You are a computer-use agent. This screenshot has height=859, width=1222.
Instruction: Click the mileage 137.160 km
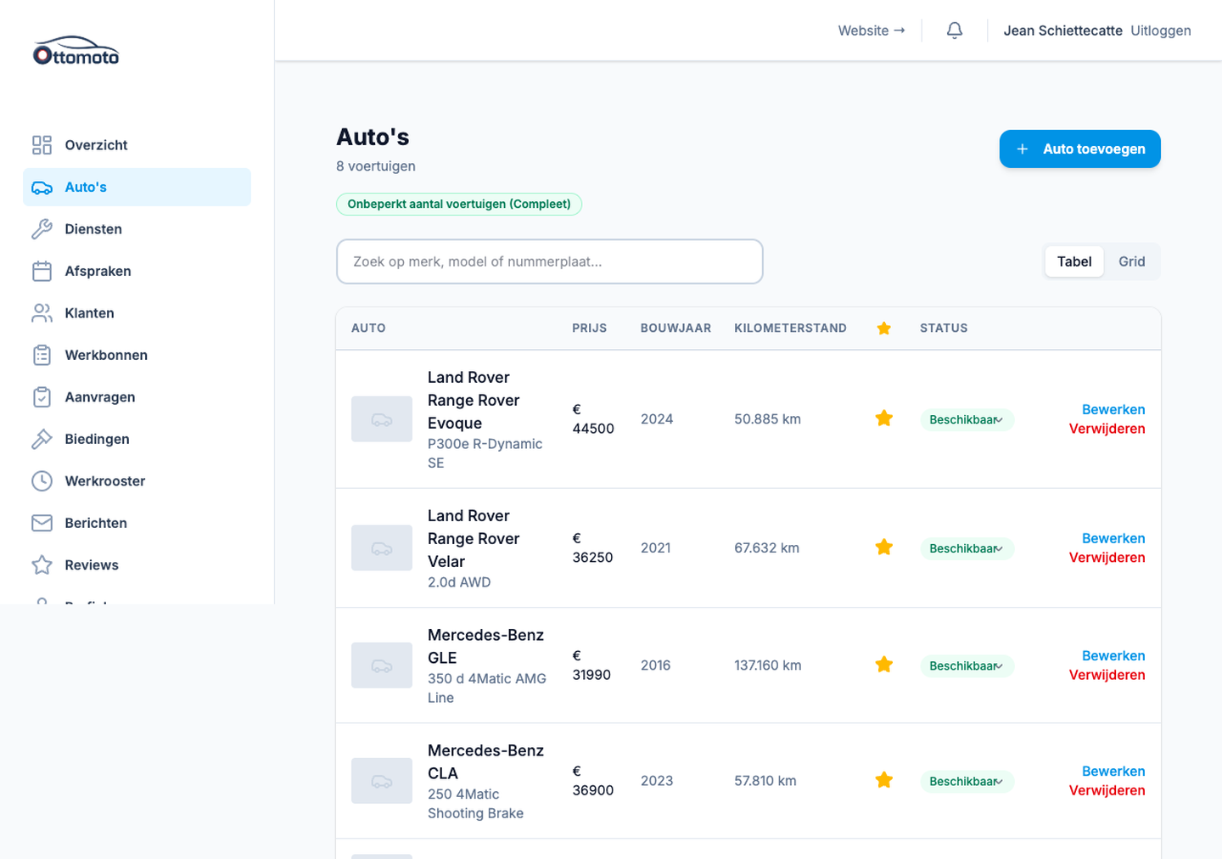[768, 665]
